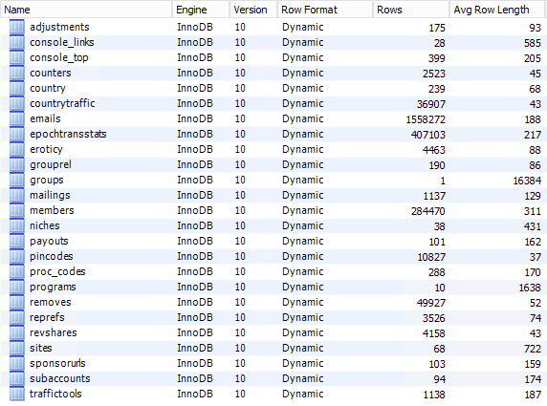Click the table icon beside subaccounts
The height and width of the screenshot is (406, 547).
[x=17, y=378]
